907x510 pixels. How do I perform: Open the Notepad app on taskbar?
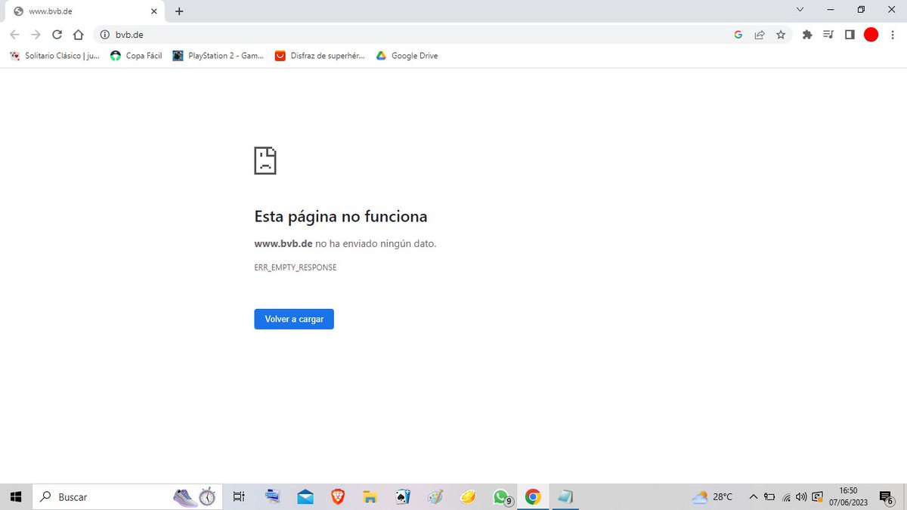pyautogui.click(x=565, y=496)
